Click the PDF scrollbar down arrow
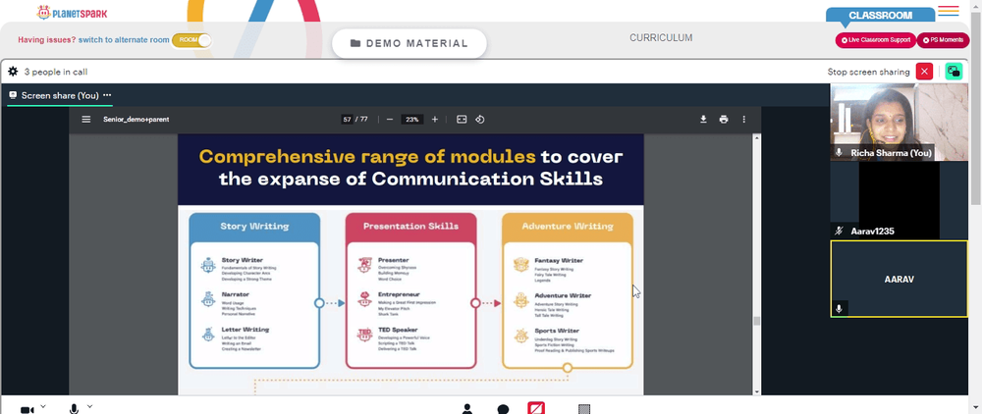 tap(756, 391)
